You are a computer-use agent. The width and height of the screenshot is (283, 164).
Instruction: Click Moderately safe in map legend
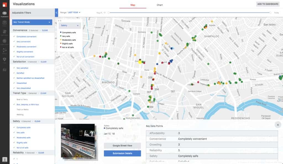click(69, 40)
